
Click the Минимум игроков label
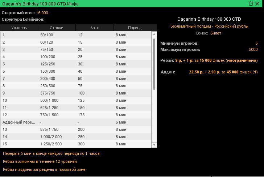click(180, 43)
